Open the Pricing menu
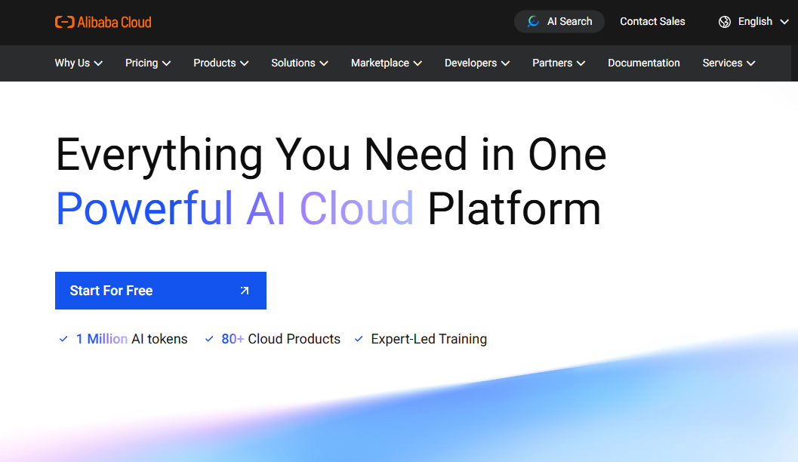 pyautogui.click(x=147, y=63)
